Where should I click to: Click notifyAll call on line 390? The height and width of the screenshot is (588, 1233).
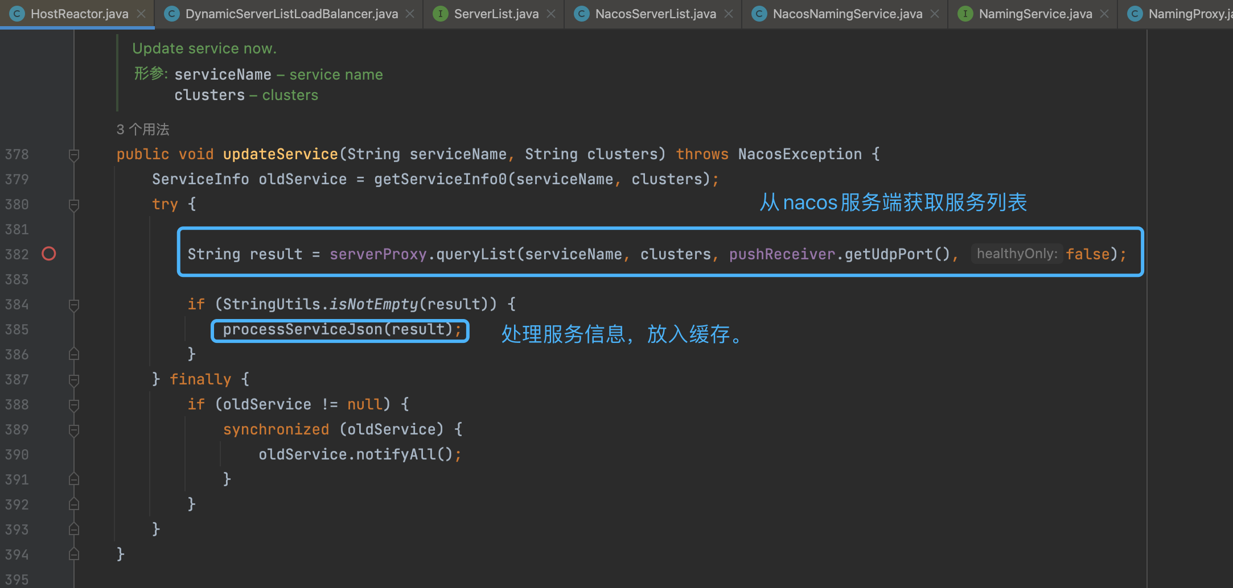coord(396,454)
